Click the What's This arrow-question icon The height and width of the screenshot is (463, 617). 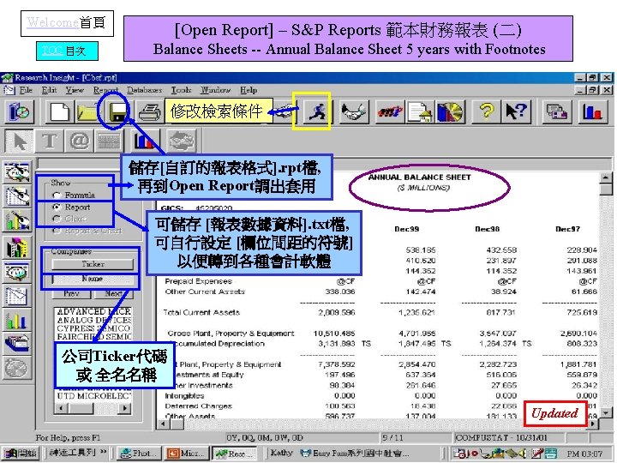[516, 111]
